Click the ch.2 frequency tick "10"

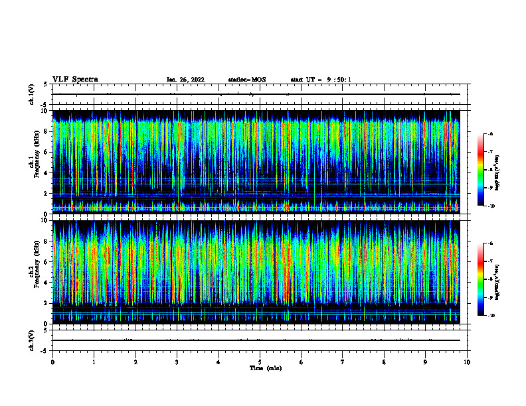pos(44,220)
